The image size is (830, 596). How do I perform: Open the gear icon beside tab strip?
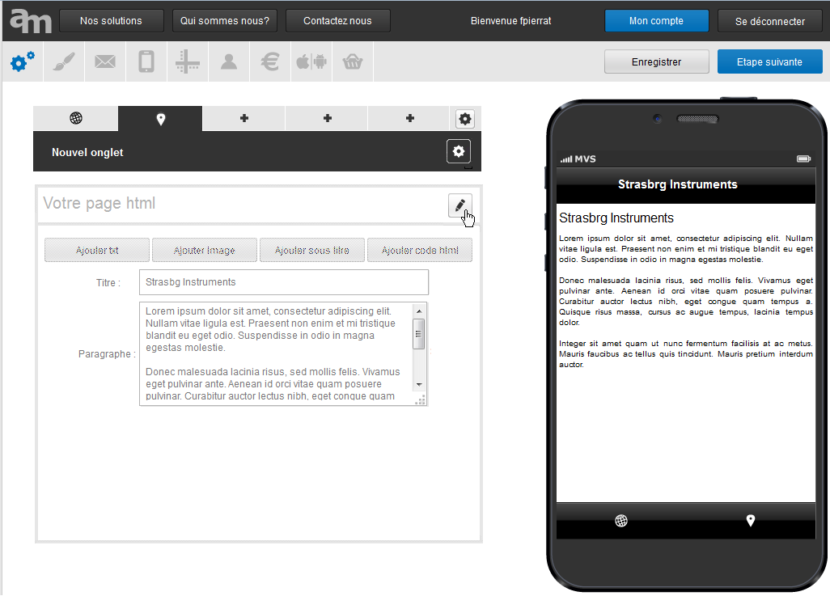[464, 119]
